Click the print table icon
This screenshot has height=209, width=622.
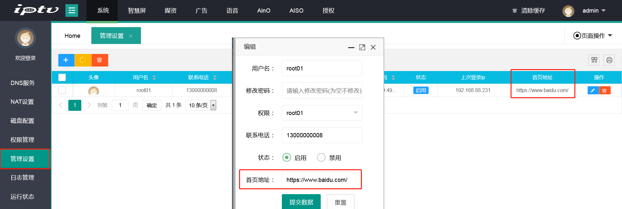coord(609,60)
